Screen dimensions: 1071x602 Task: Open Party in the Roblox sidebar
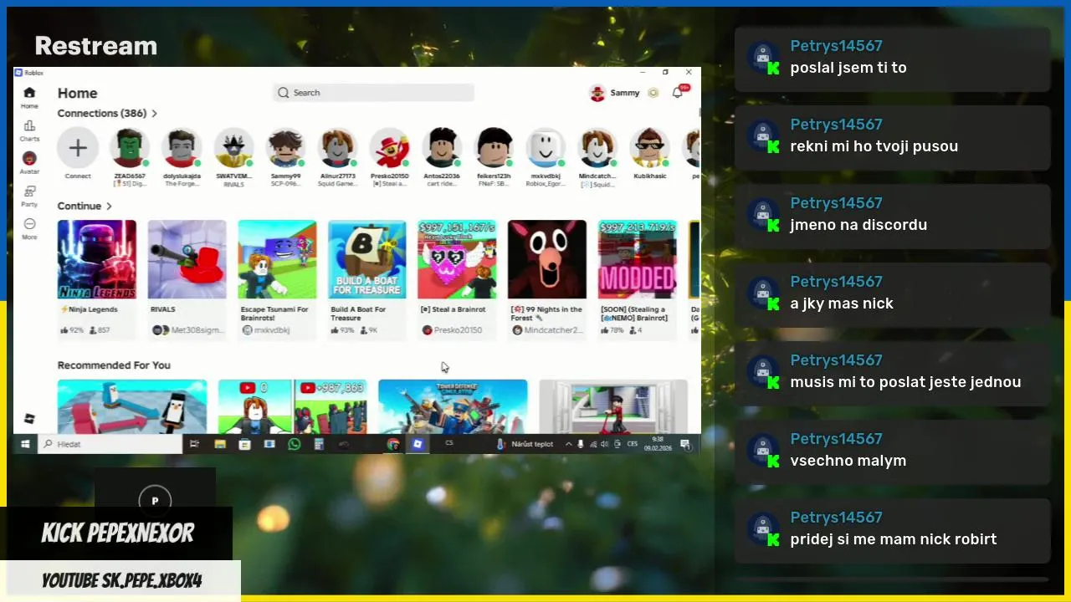tap(29, 196)
